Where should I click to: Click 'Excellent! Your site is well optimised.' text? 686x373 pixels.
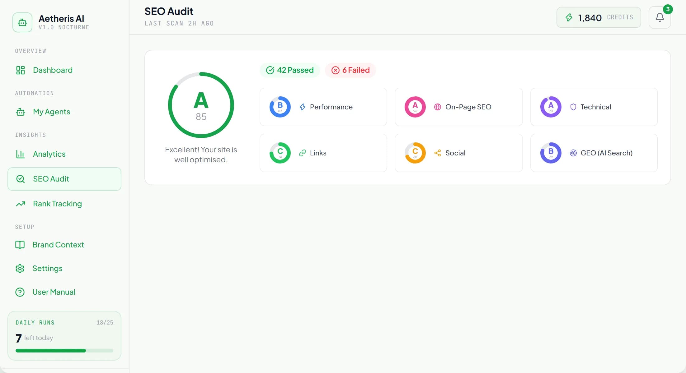(x=201, y=154)
